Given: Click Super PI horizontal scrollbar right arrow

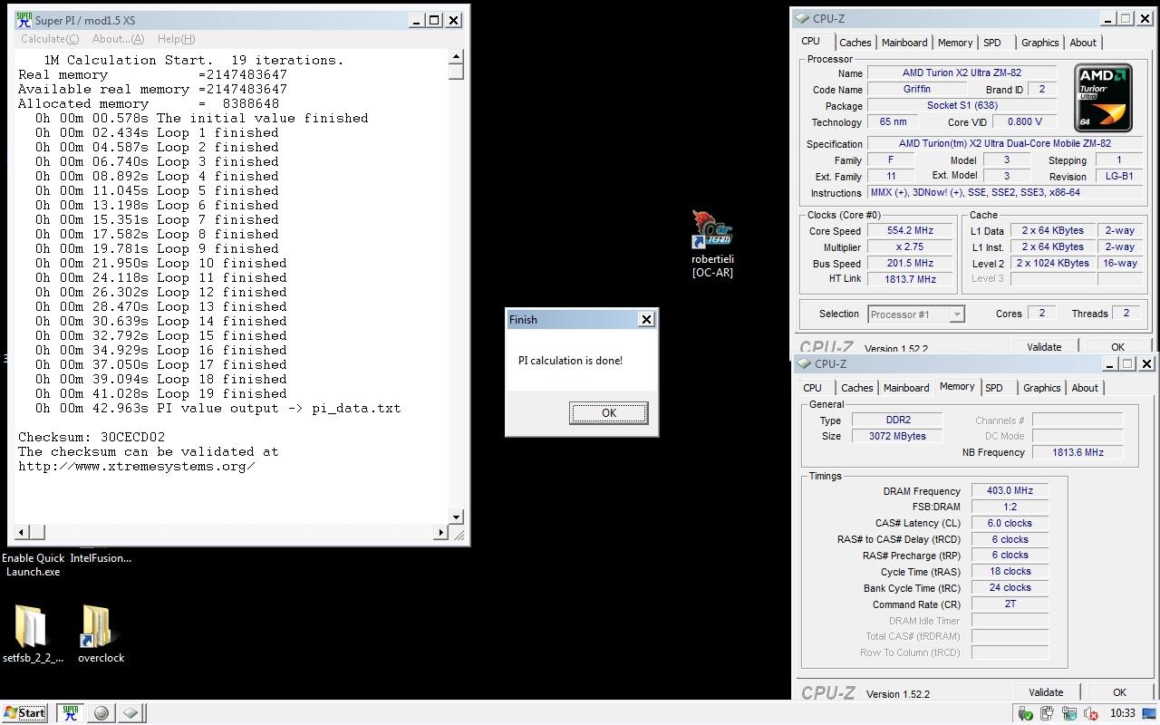Looking at the screenshot, I should [440, 532].
